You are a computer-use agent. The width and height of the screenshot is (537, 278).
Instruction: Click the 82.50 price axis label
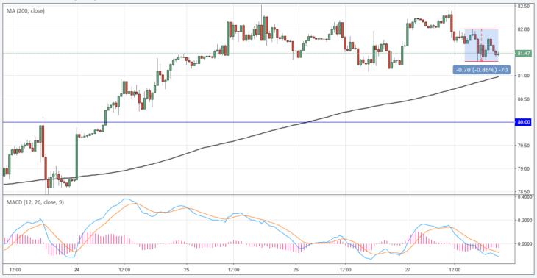point(524,6)
